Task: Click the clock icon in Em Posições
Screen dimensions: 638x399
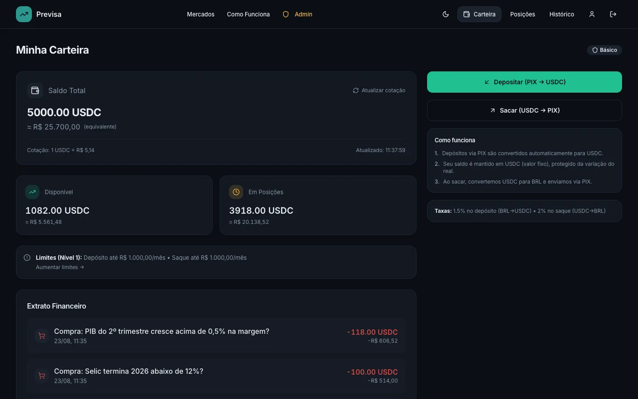Action: tap(236, 192)
